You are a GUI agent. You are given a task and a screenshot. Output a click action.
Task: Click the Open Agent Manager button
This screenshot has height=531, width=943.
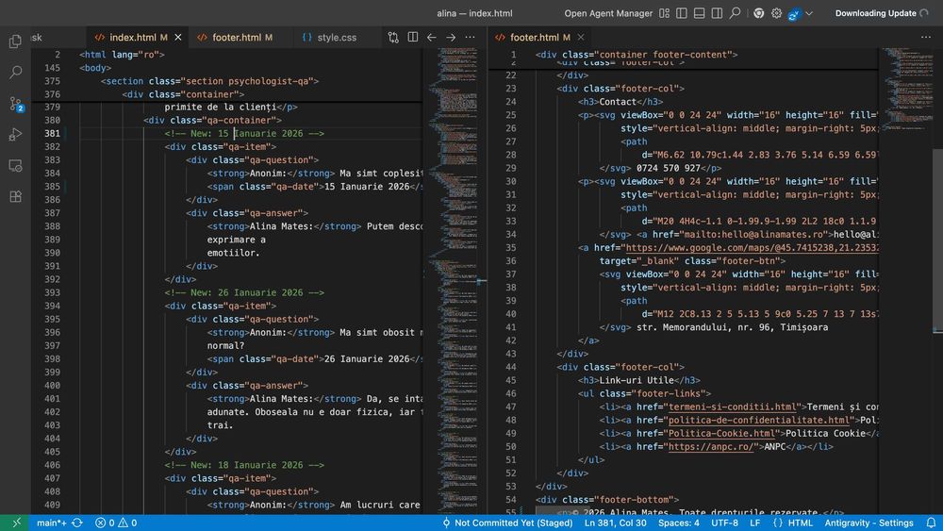(608, 13)
